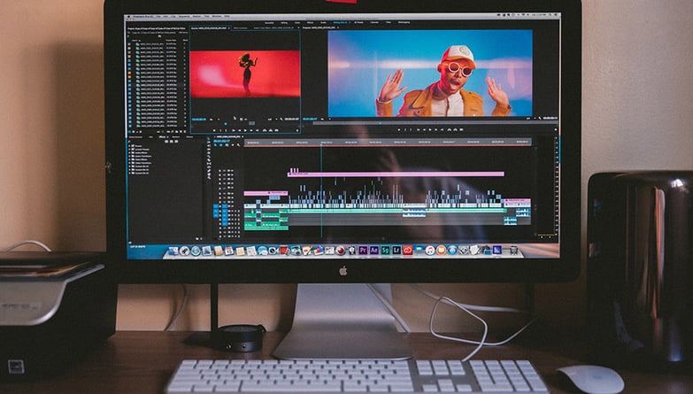Click the timeline playhead in time ruler

pos(321,143)
